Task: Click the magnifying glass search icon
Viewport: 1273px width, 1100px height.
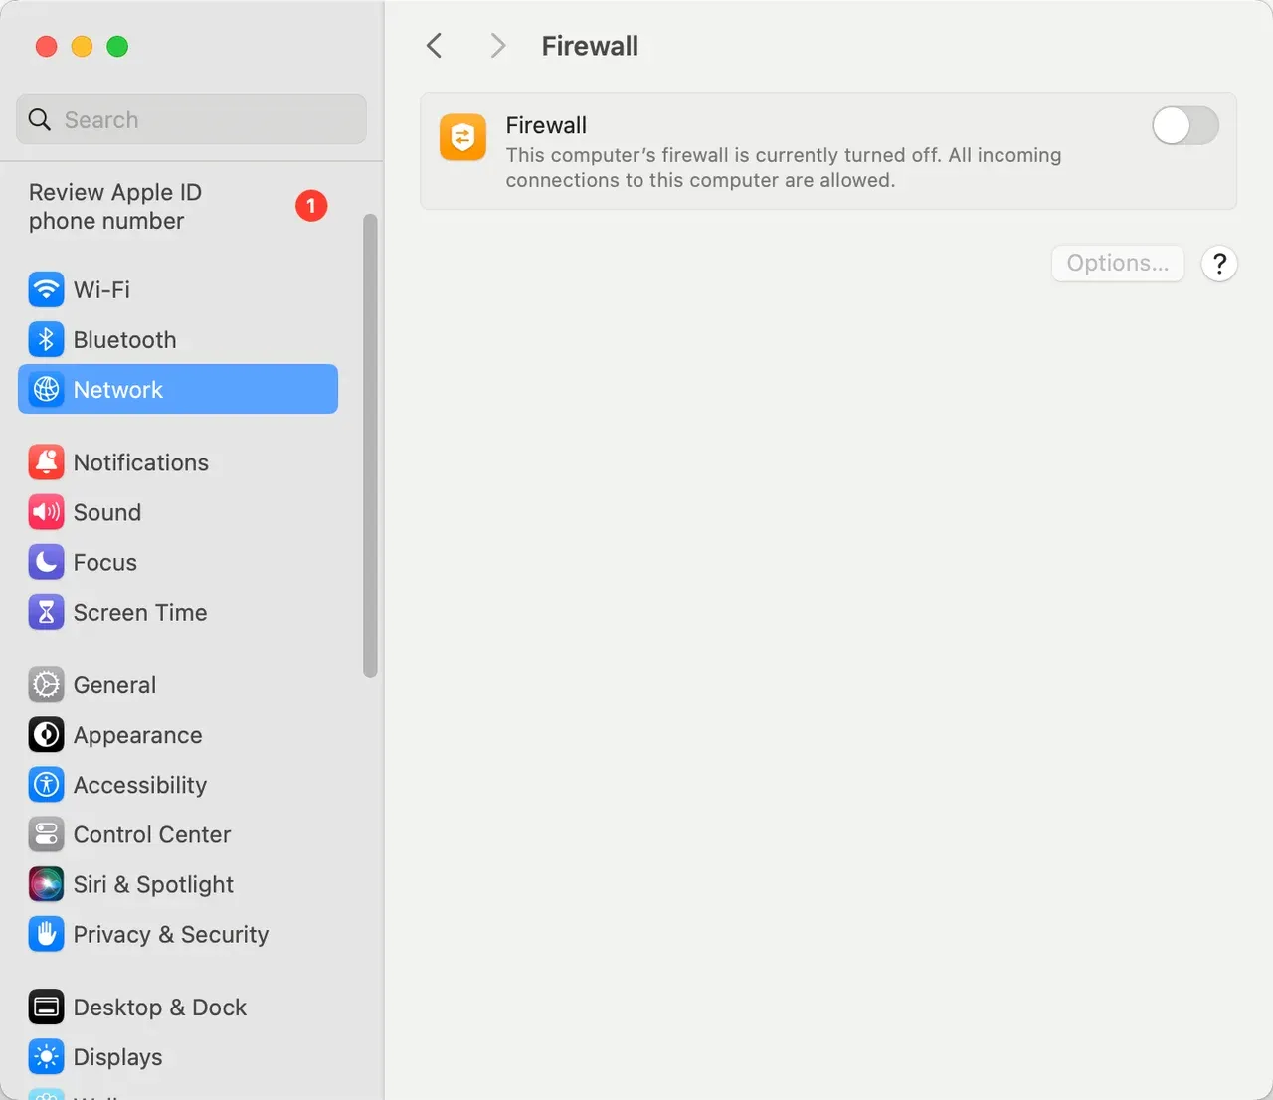Action: point(40,120)
